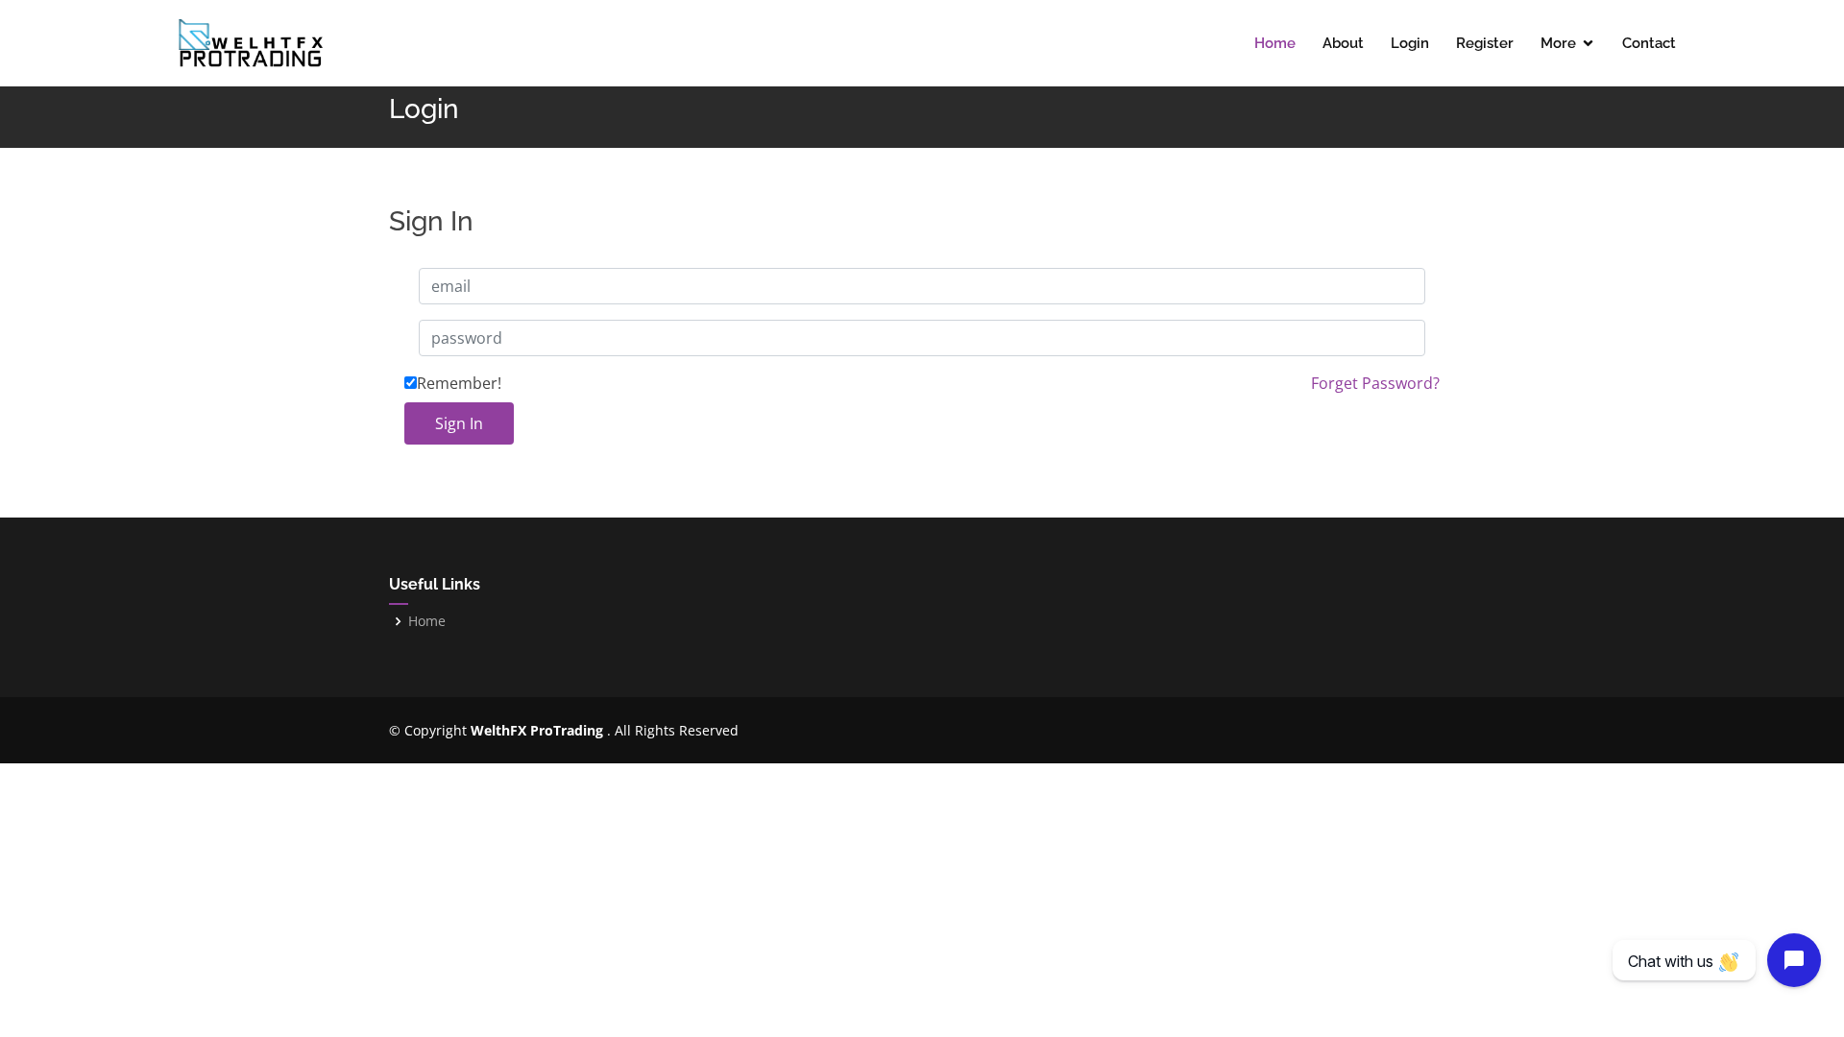The height and width of the screenshot is (1037, 1844).
Task: Click the WelthFX ProTrading copyright link
Action: point(537,731)
